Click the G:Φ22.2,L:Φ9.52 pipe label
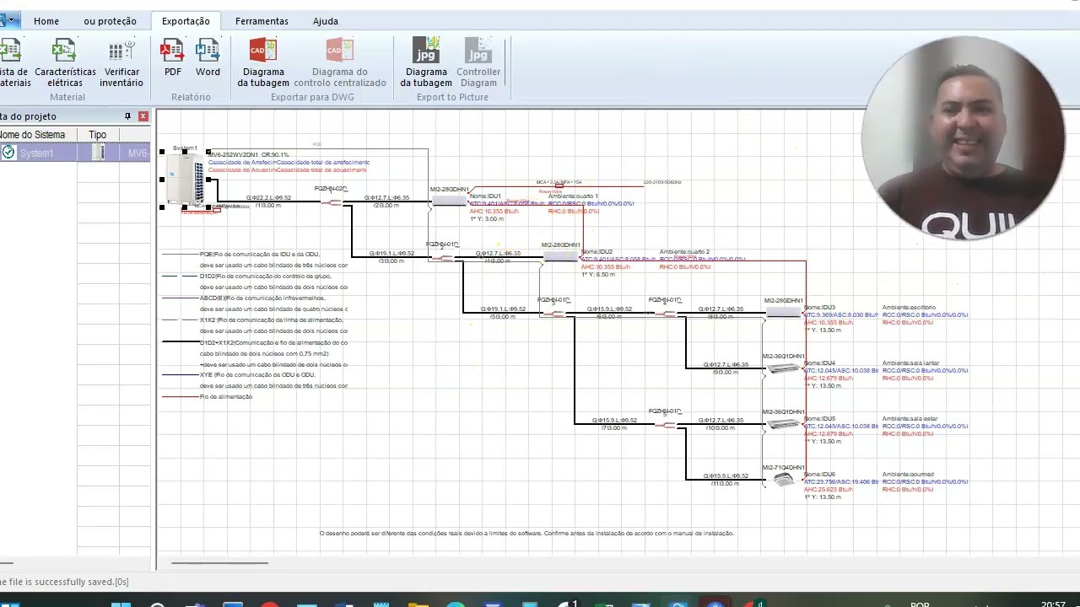 (268, 198)
